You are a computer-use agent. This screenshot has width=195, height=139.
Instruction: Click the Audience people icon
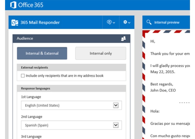tap(123, 39)
